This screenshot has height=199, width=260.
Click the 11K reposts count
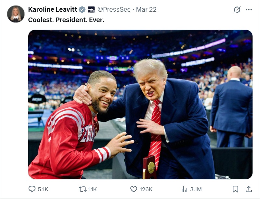point(93,189)
